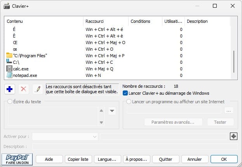The height and width of the screenshot is (167, 242).
Task: Toggle Lancer Clavier+ au démarrage de Windows
Action: click(x=125, y=93)
